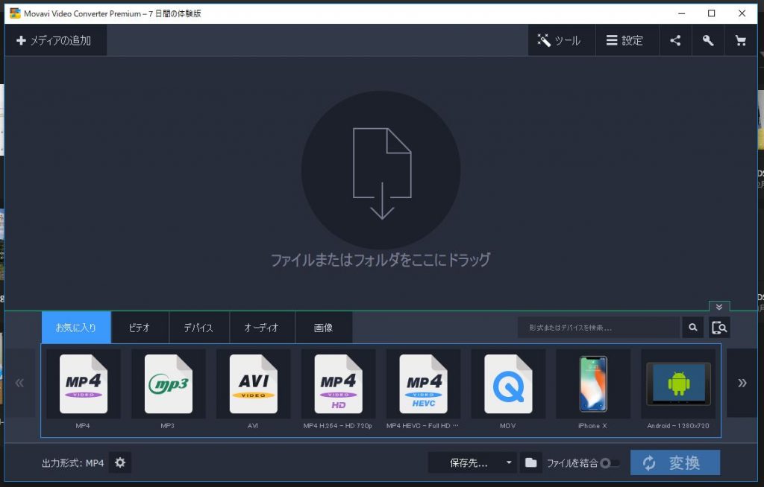The height and width of the screenshot is (487, 764).
Task: Open the 保存先 save destination dropdown
Action: point(472,462)
